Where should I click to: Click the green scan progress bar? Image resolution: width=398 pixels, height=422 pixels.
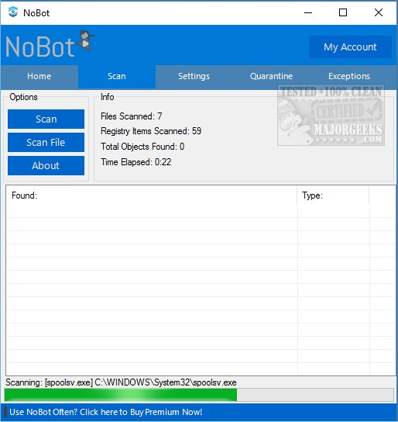[x=199, y=395]
